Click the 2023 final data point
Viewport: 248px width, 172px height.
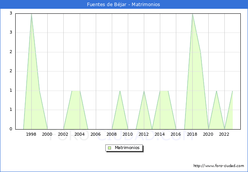coord(232,91)
